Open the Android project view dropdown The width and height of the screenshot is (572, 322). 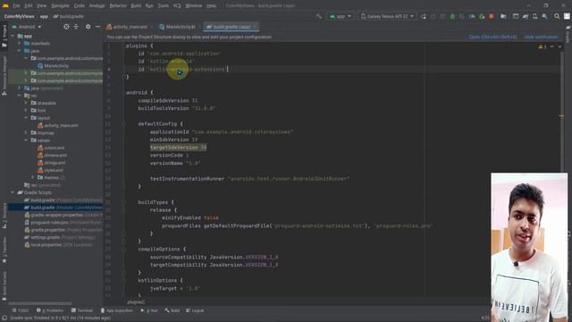27,27
